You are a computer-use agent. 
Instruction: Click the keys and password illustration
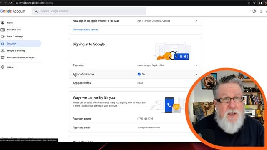[172, 51]
